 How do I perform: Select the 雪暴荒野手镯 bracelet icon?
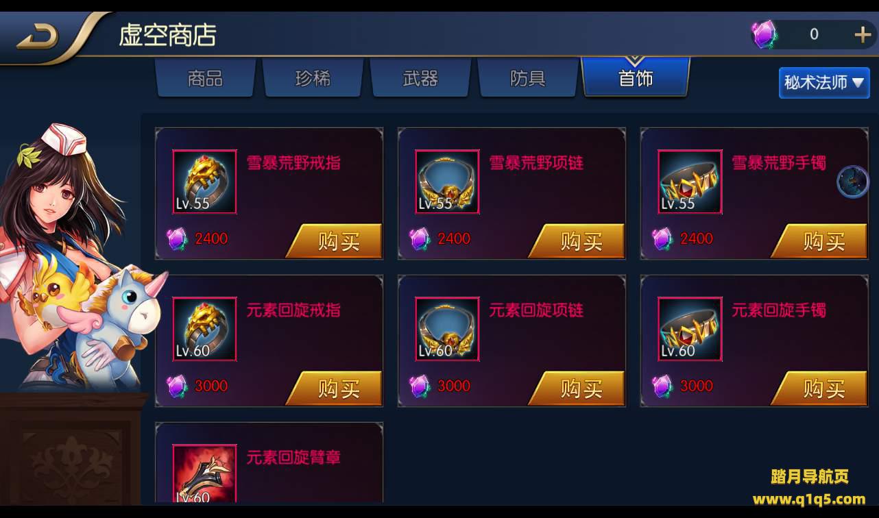(690, 182)
